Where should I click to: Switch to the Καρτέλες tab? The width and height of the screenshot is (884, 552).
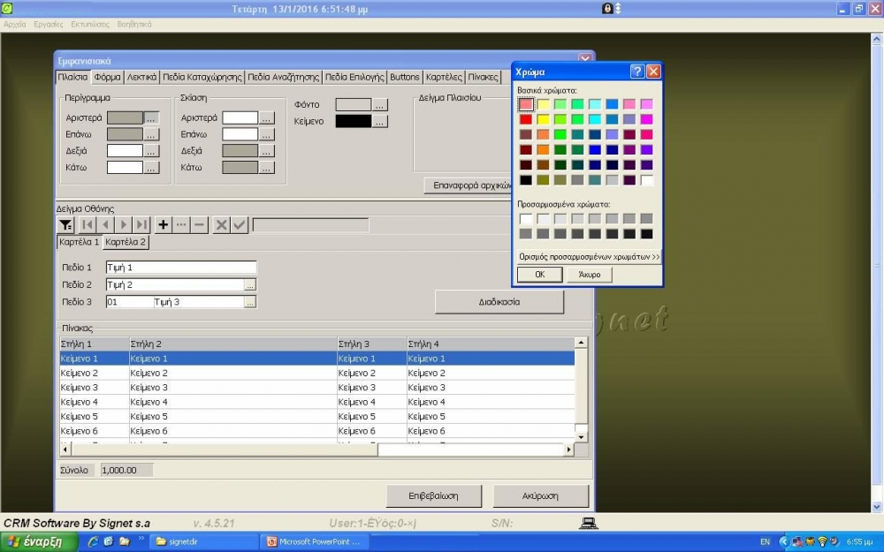click(445, 77)
